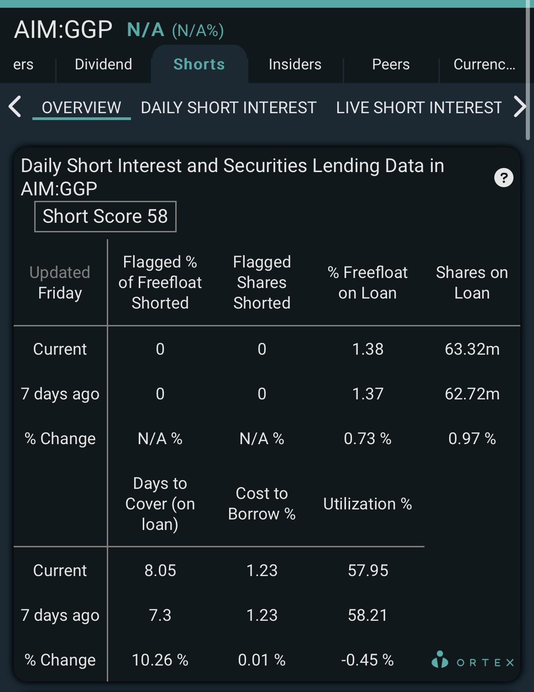Open the Peers tab
The width and height of the screenshot is (534, 692).
pyautogui.click(x=391, y=64)
